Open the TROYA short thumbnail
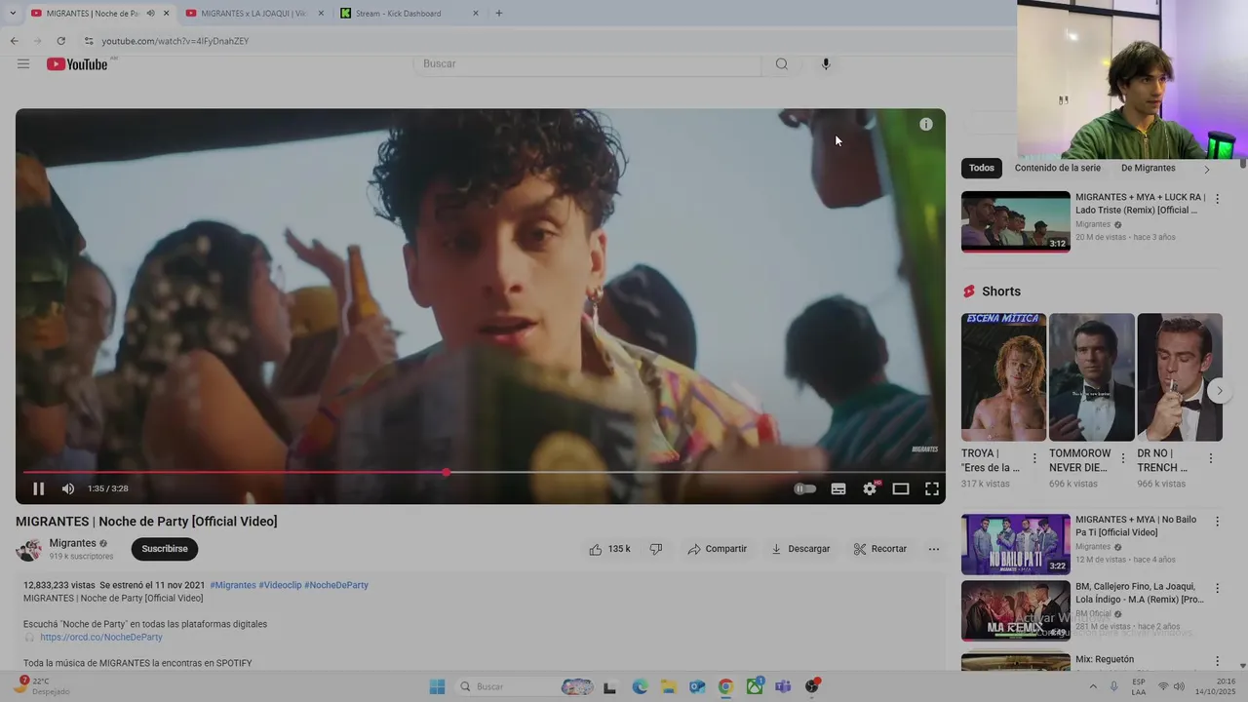 (x=1003, y=377)
